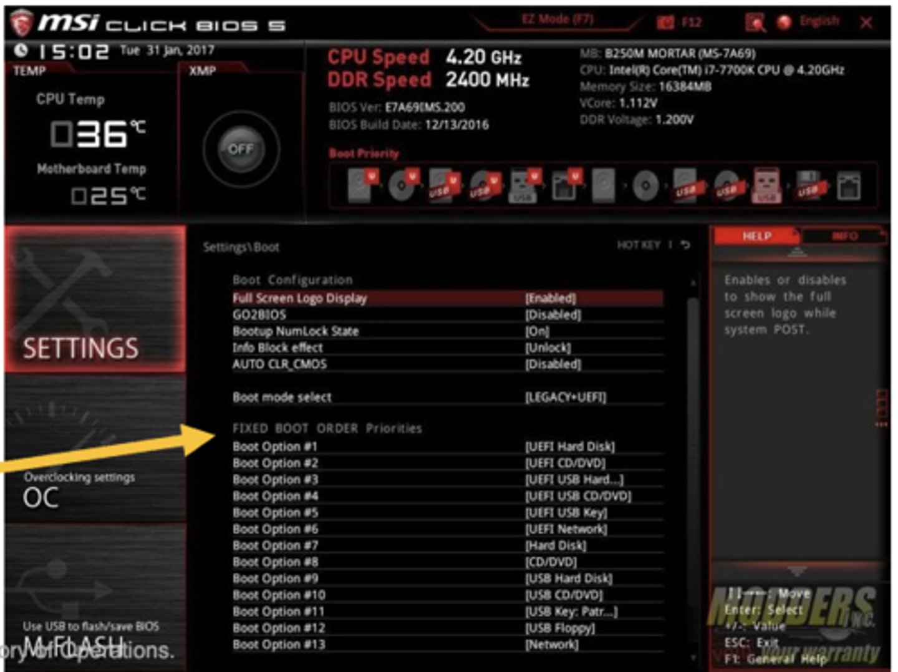Image resolution: width=898 pixels, height=672 pixels.
Task: Click the last network boot priority icon
Action: 848,186
